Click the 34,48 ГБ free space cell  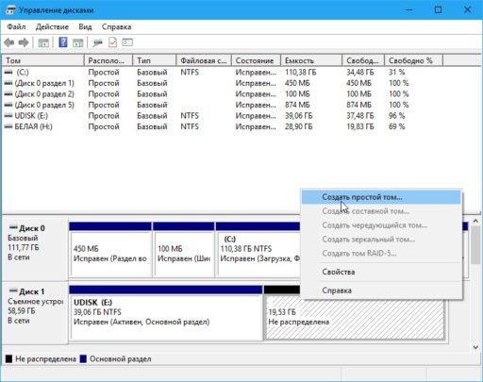[360, 73]
